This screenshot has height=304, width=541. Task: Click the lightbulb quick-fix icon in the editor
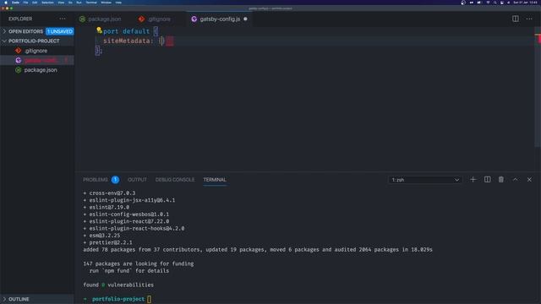pyautogui.click(x=99, y=30)
